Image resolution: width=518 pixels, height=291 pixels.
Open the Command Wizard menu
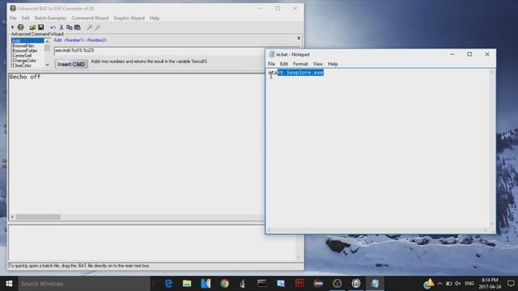pyautogui.click(x=90, y=18)
